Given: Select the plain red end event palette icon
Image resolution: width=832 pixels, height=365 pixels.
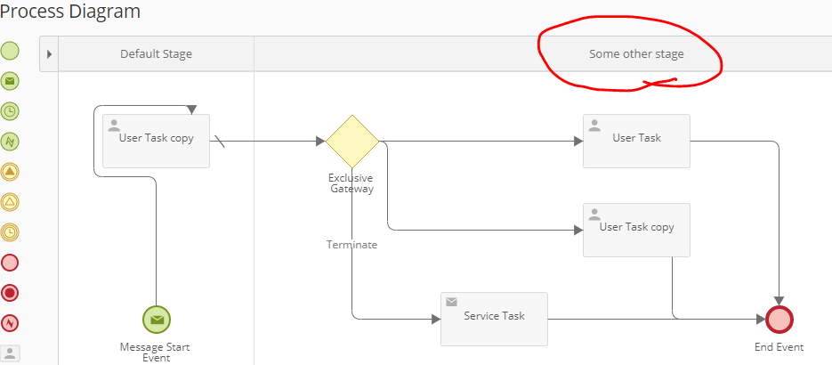Looking at the screenshot, I should click(x=10, y=263).
